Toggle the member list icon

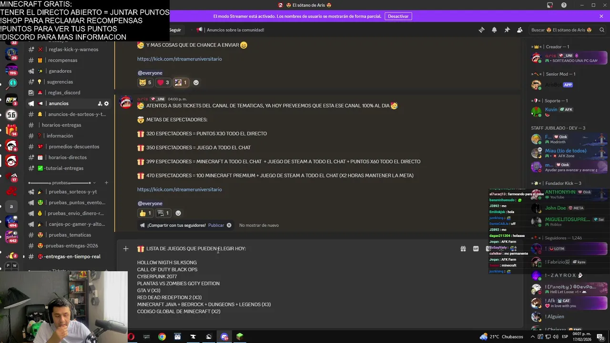[x=519, y=30]
